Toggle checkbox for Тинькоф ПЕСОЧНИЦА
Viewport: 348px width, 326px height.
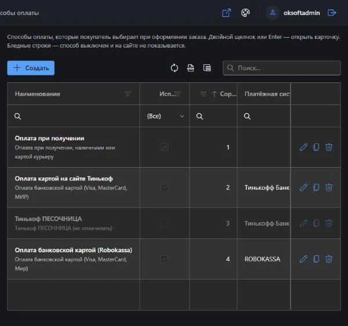tap(165, 223)
